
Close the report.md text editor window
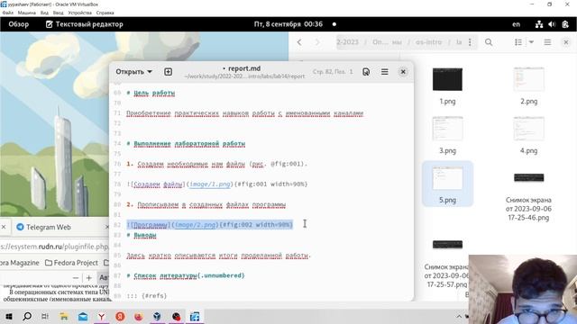pos(403,72)
